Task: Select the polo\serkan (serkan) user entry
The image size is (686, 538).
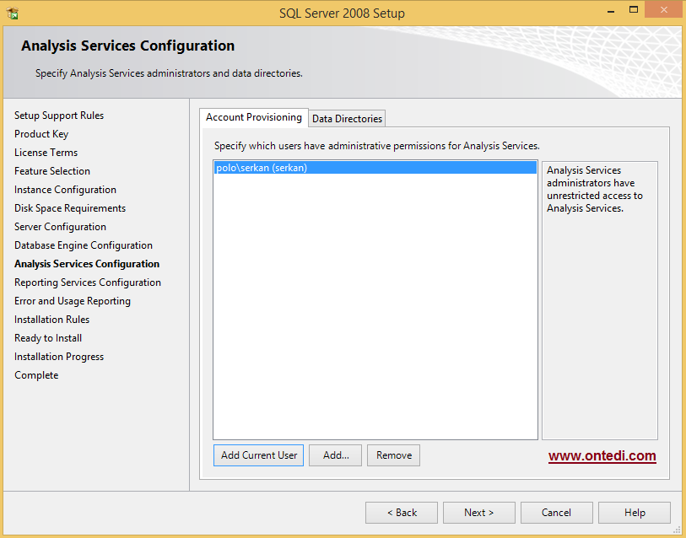Action: 375,168
